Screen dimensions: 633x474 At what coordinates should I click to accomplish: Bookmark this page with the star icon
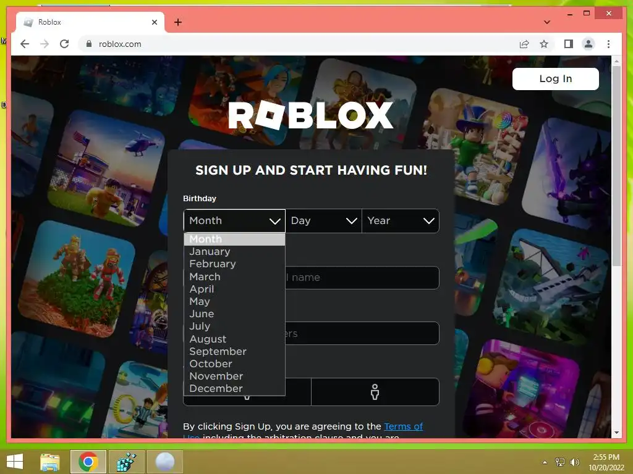pos(544,44)
